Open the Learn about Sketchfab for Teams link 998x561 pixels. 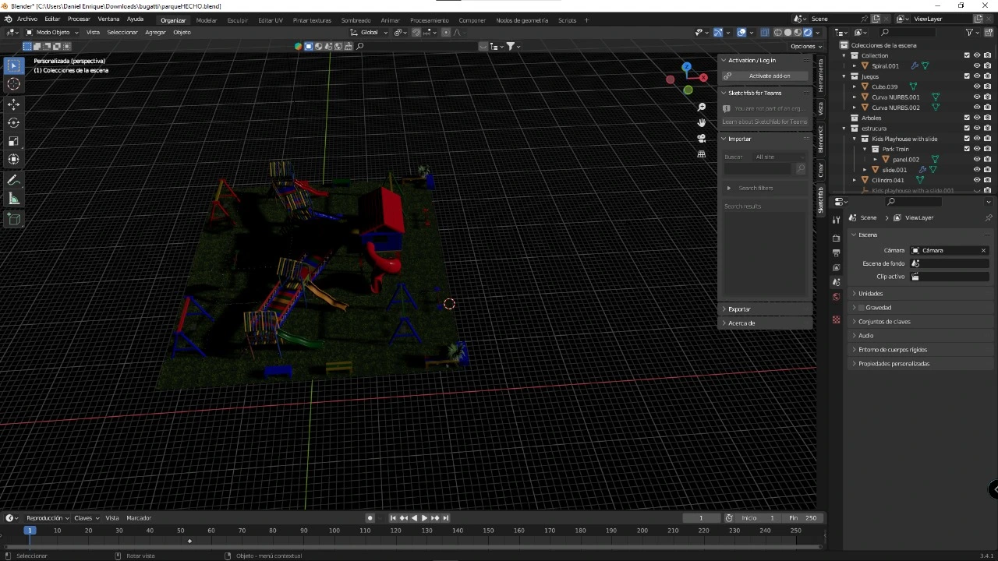point(766,122)
